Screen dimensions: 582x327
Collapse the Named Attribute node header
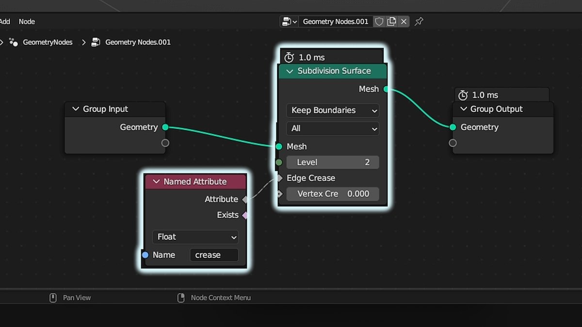click(x=156, y=181)
